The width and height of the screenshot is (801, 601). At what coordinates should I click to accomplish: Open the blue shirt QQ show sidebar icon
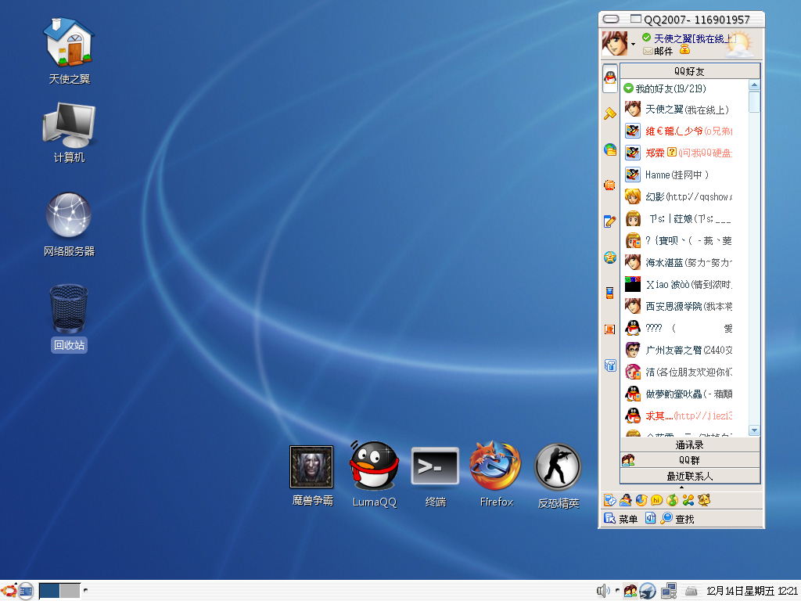610,365
